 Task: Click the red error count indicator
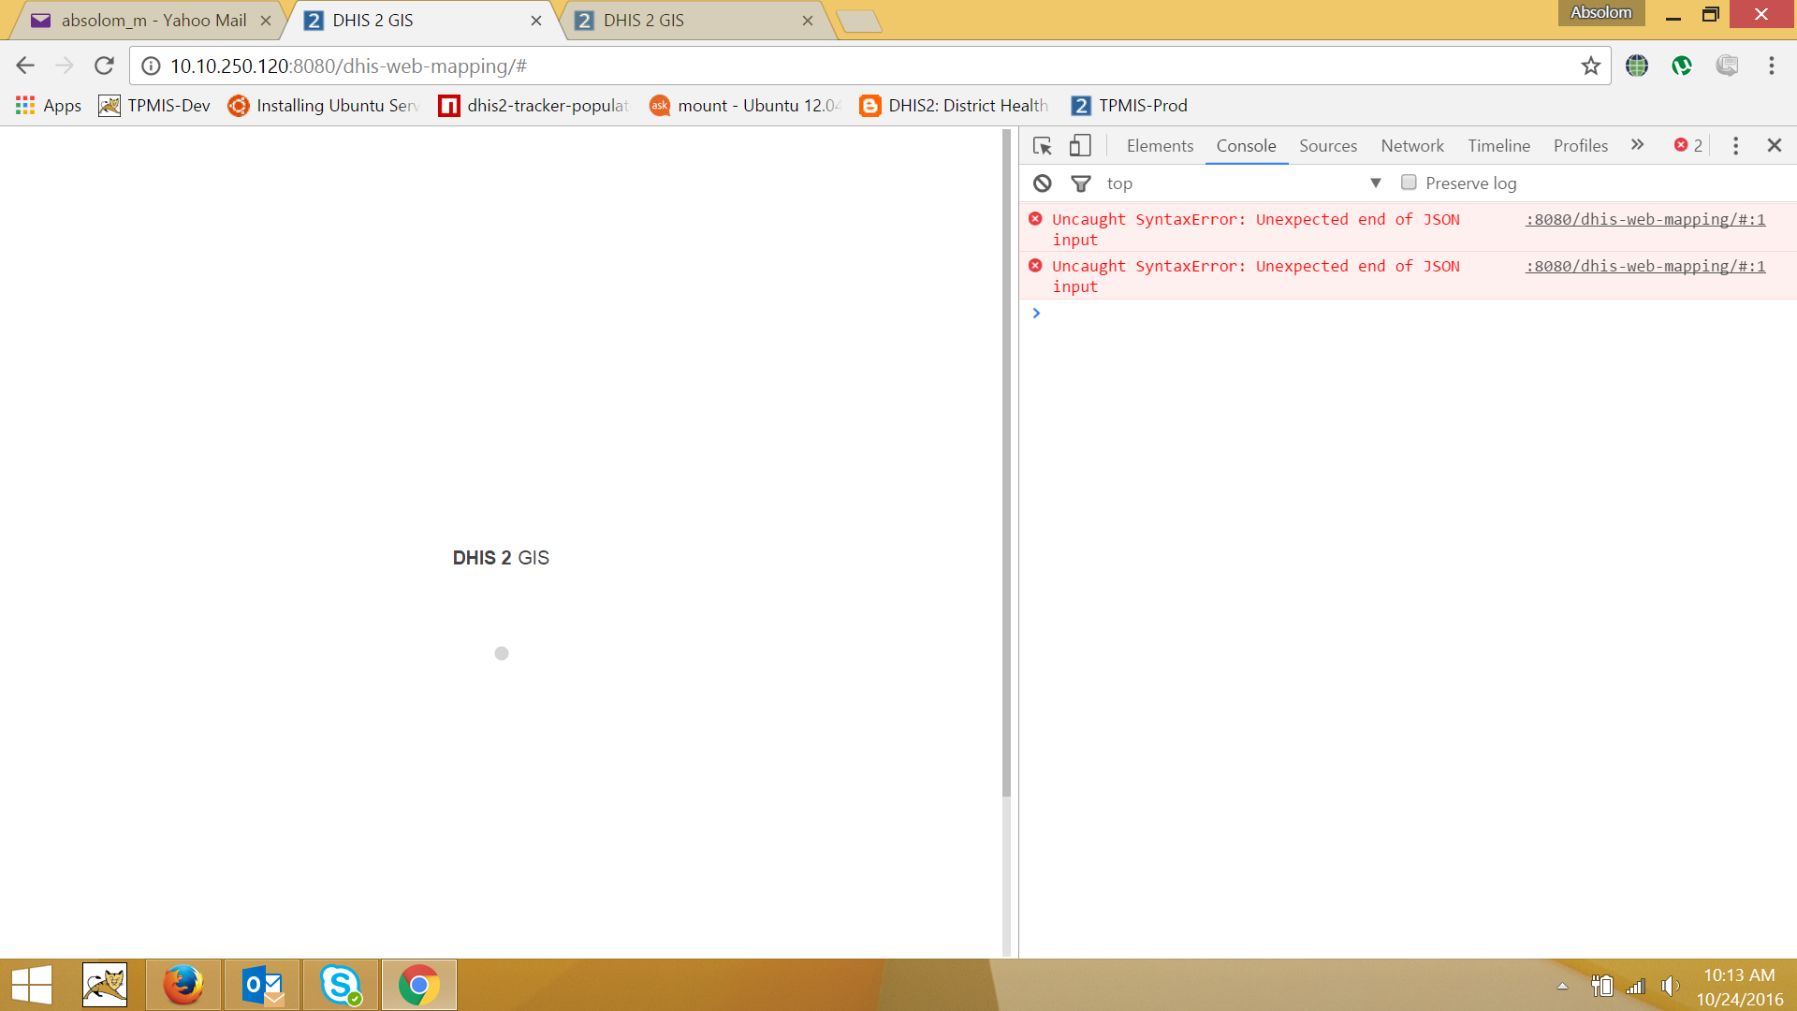1688,146
